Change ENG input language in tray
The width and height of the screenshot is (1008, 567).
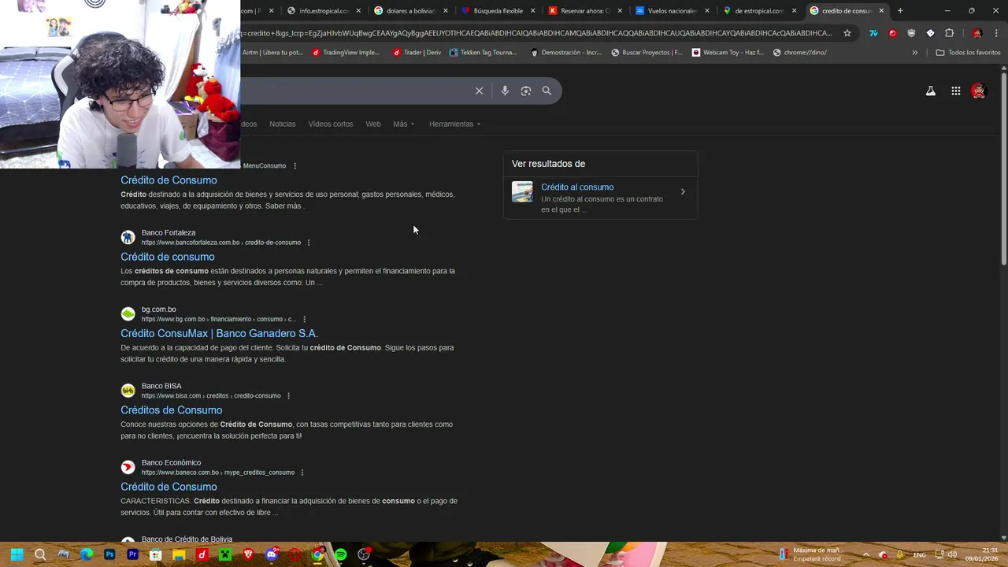(x=919, y=555)
